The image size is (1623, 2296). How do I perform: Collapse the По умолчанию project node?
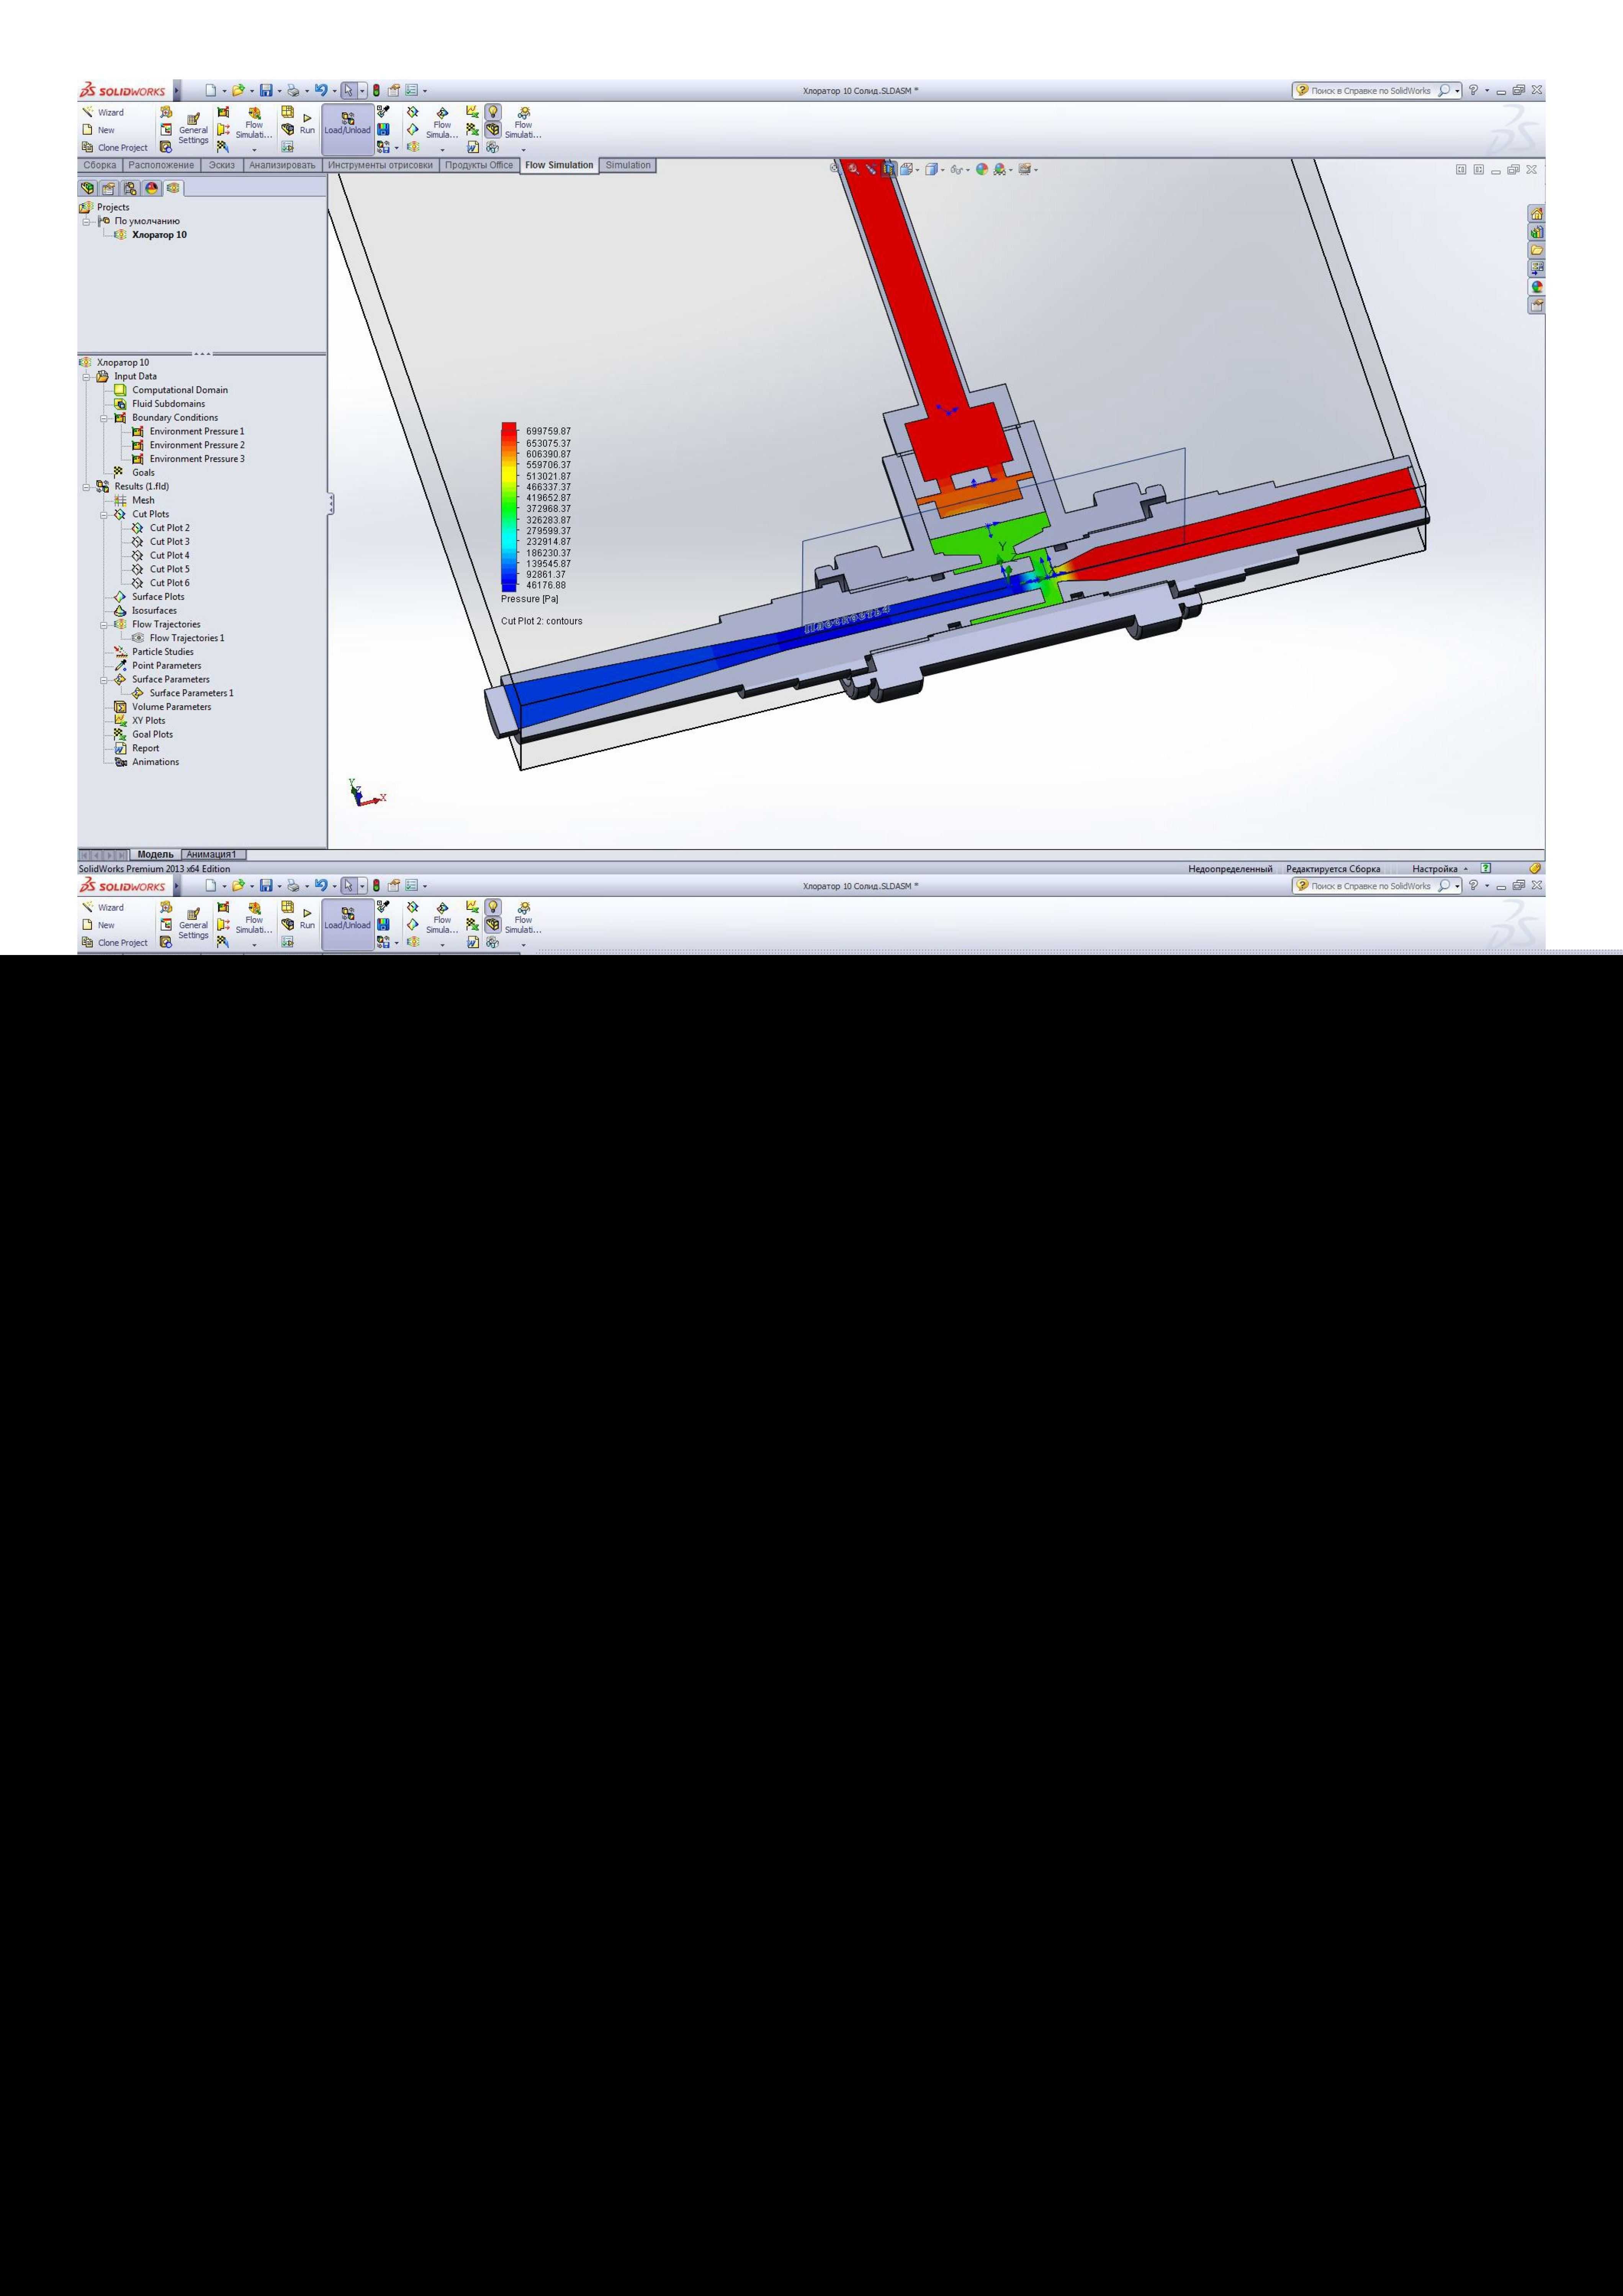[x=87, y=221]
